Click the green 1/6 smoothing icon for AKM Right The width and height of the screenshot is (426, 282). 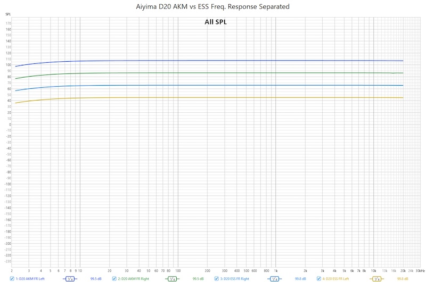(172, 279)
